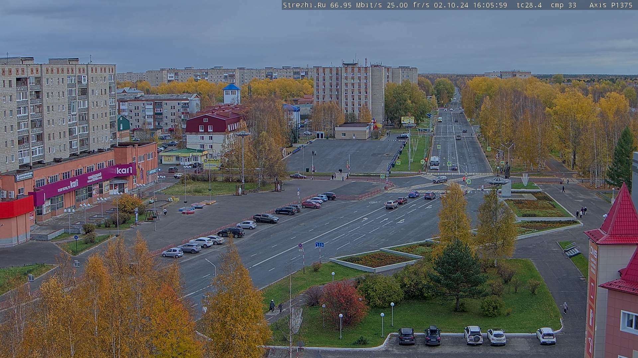Viewport: 638px width, 358px height.
Task: Click the "Strezhi.Ru" overlay text
Action: coord(304,5)
